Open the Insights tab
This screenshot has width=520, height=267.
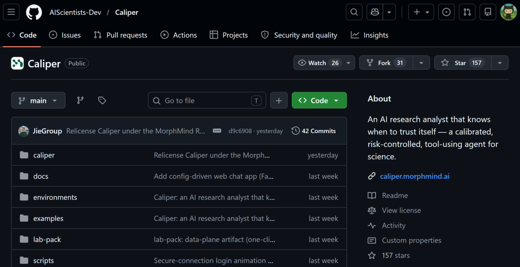369,35
